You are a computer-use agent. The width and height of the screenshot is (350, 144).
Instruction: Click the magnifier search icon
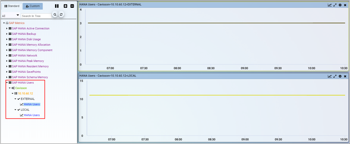pos(55,14)
